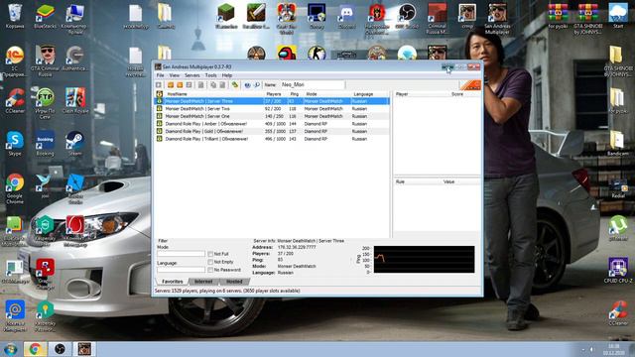This screenshot has width=635, height=357.
Task: Click lock icon of Server Two row
Action: [x=160, y=108]
